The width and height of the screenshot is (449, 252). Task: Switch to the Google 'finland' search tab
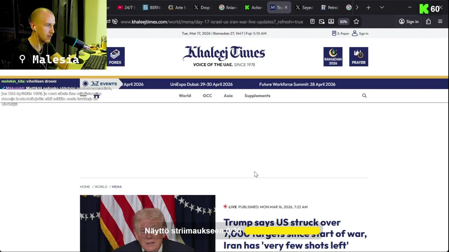(227, 7)
